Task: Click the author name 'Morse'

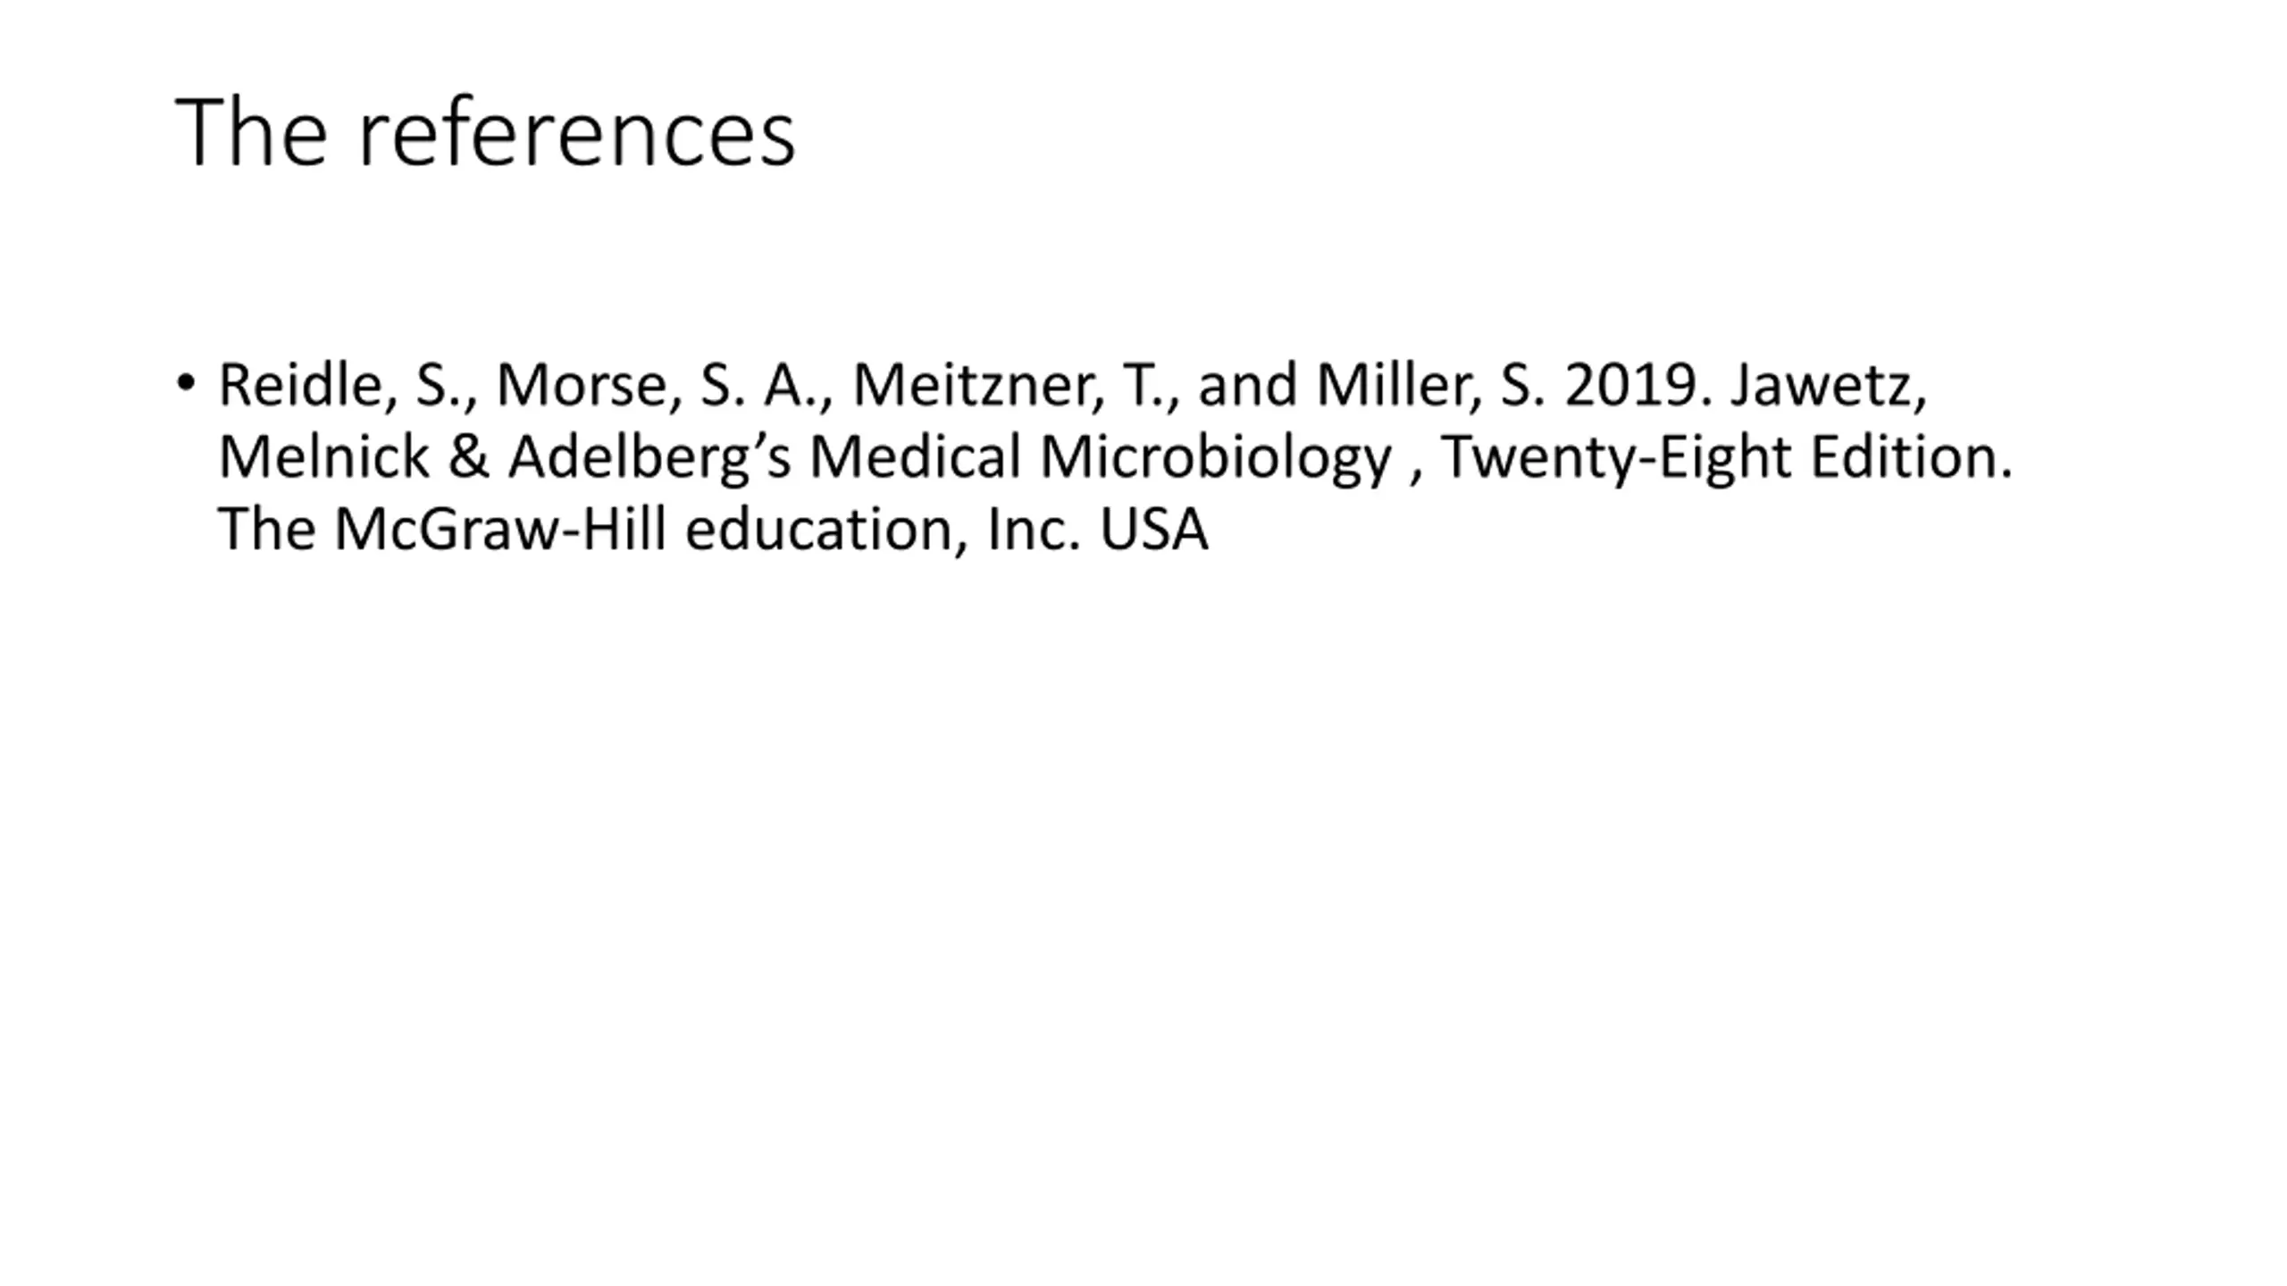Action: [x=581, y=385]
